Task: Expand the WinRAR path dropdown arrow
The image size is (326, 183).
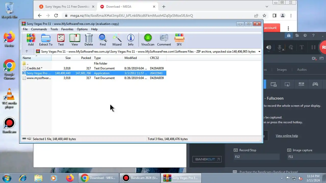Action: click(259, 51)
